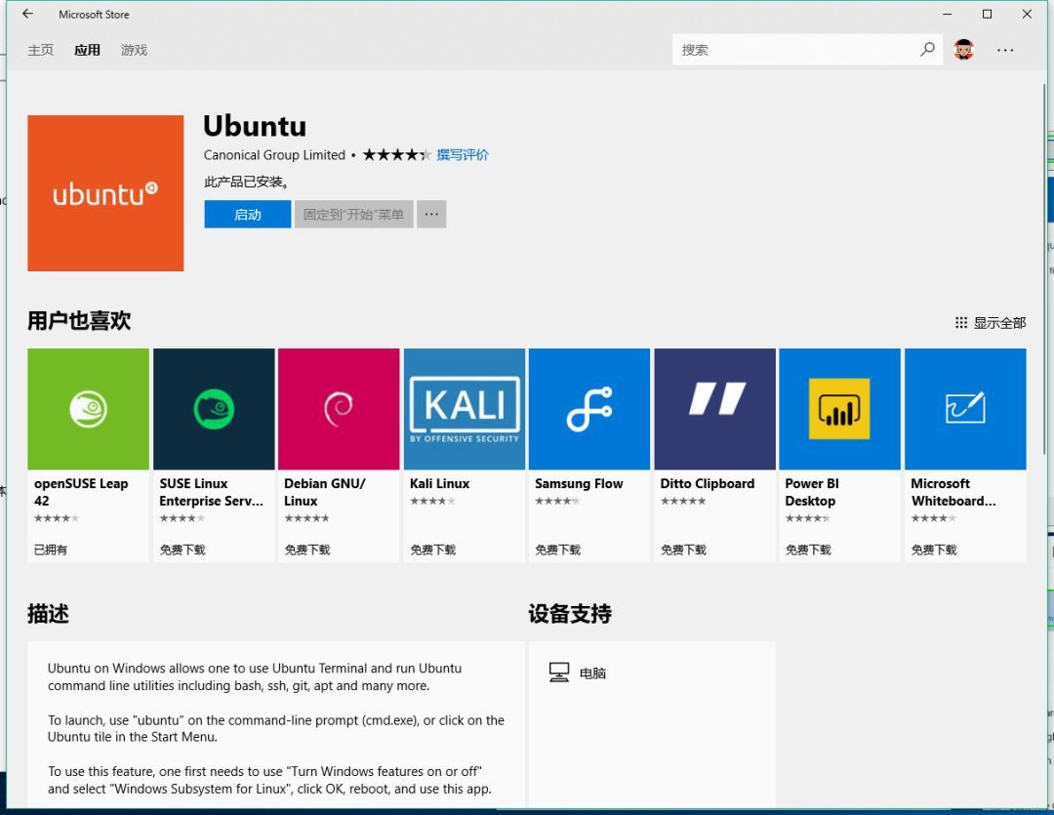Click the user avatar profile icon
The width and height of the screenshot is (1054, 815).
click(964, 49)
